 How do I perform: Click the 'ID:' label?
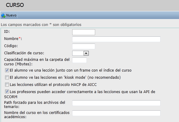(x=7, y=32)
